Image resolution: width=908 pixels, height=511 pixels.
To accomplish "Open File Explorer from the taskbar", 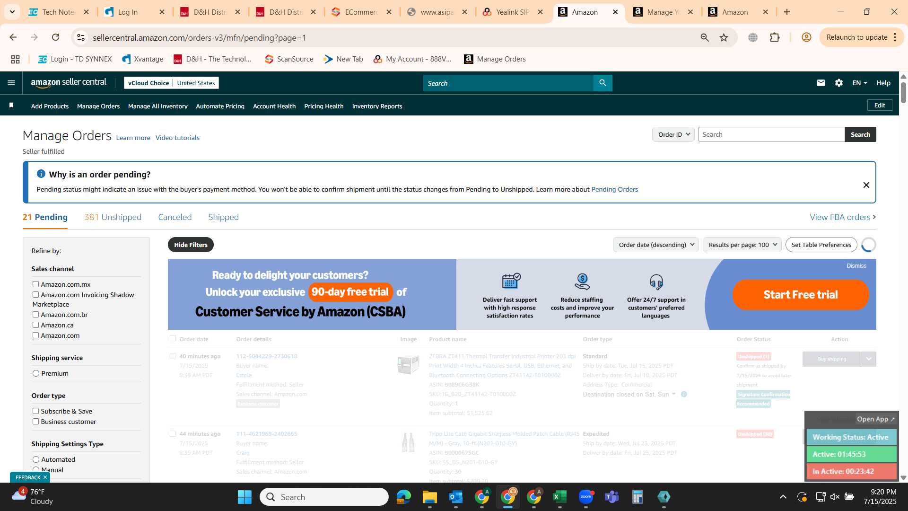I will pos(429,497).
